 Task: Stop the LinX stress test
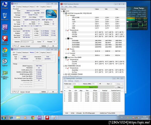click(119, 87)
